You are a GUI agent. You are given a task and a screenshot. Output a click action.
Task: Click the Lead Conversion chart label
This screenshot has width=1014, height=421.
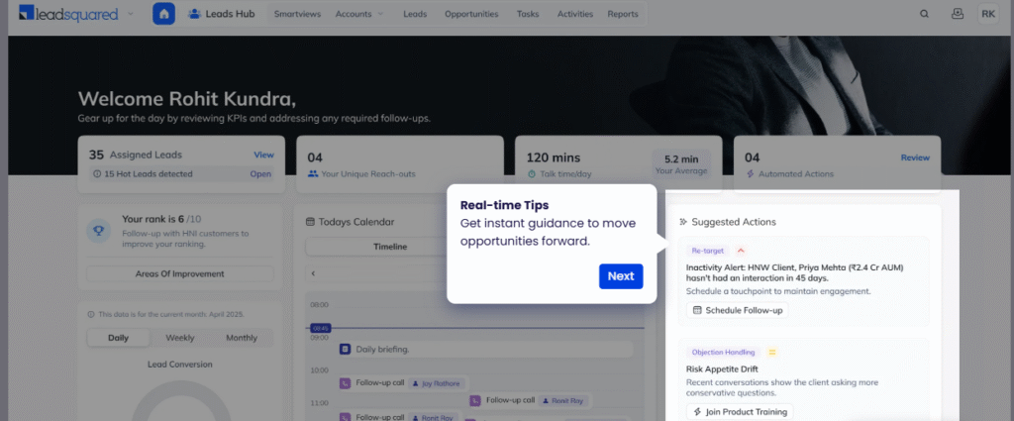click(x=180, y=365)
